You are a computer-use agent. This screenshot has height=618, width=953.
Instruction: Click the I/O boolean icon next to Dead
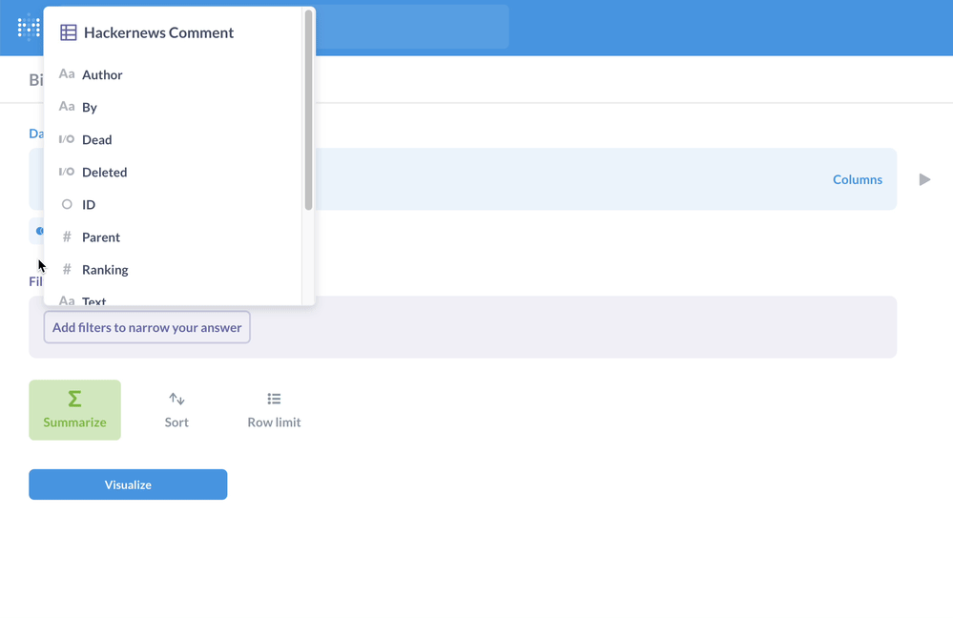(x=66, y=139)
